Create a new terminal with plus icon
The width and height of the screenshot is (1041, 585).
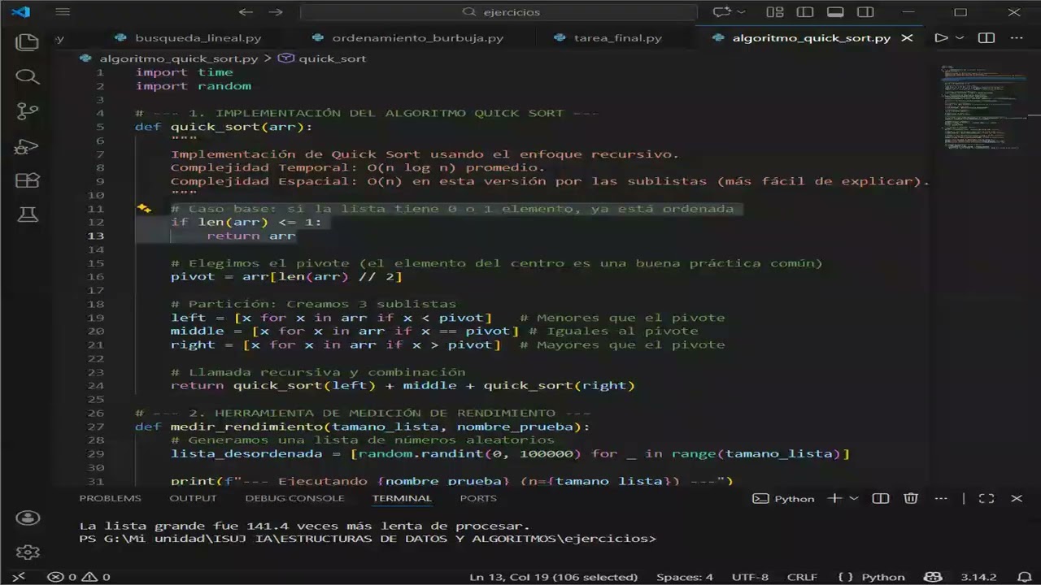point(834,498)
